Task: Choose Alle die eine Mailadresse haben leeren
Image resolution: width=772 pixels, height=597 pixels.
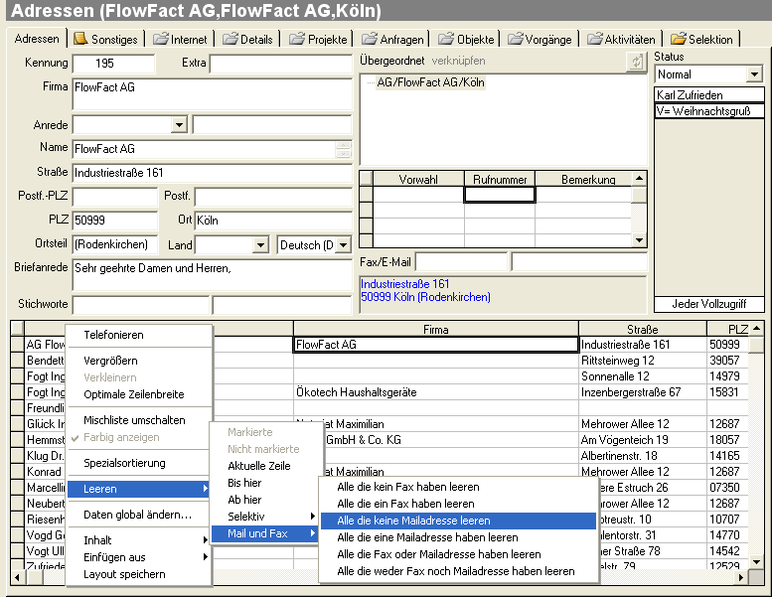Action: click(458, 537)
